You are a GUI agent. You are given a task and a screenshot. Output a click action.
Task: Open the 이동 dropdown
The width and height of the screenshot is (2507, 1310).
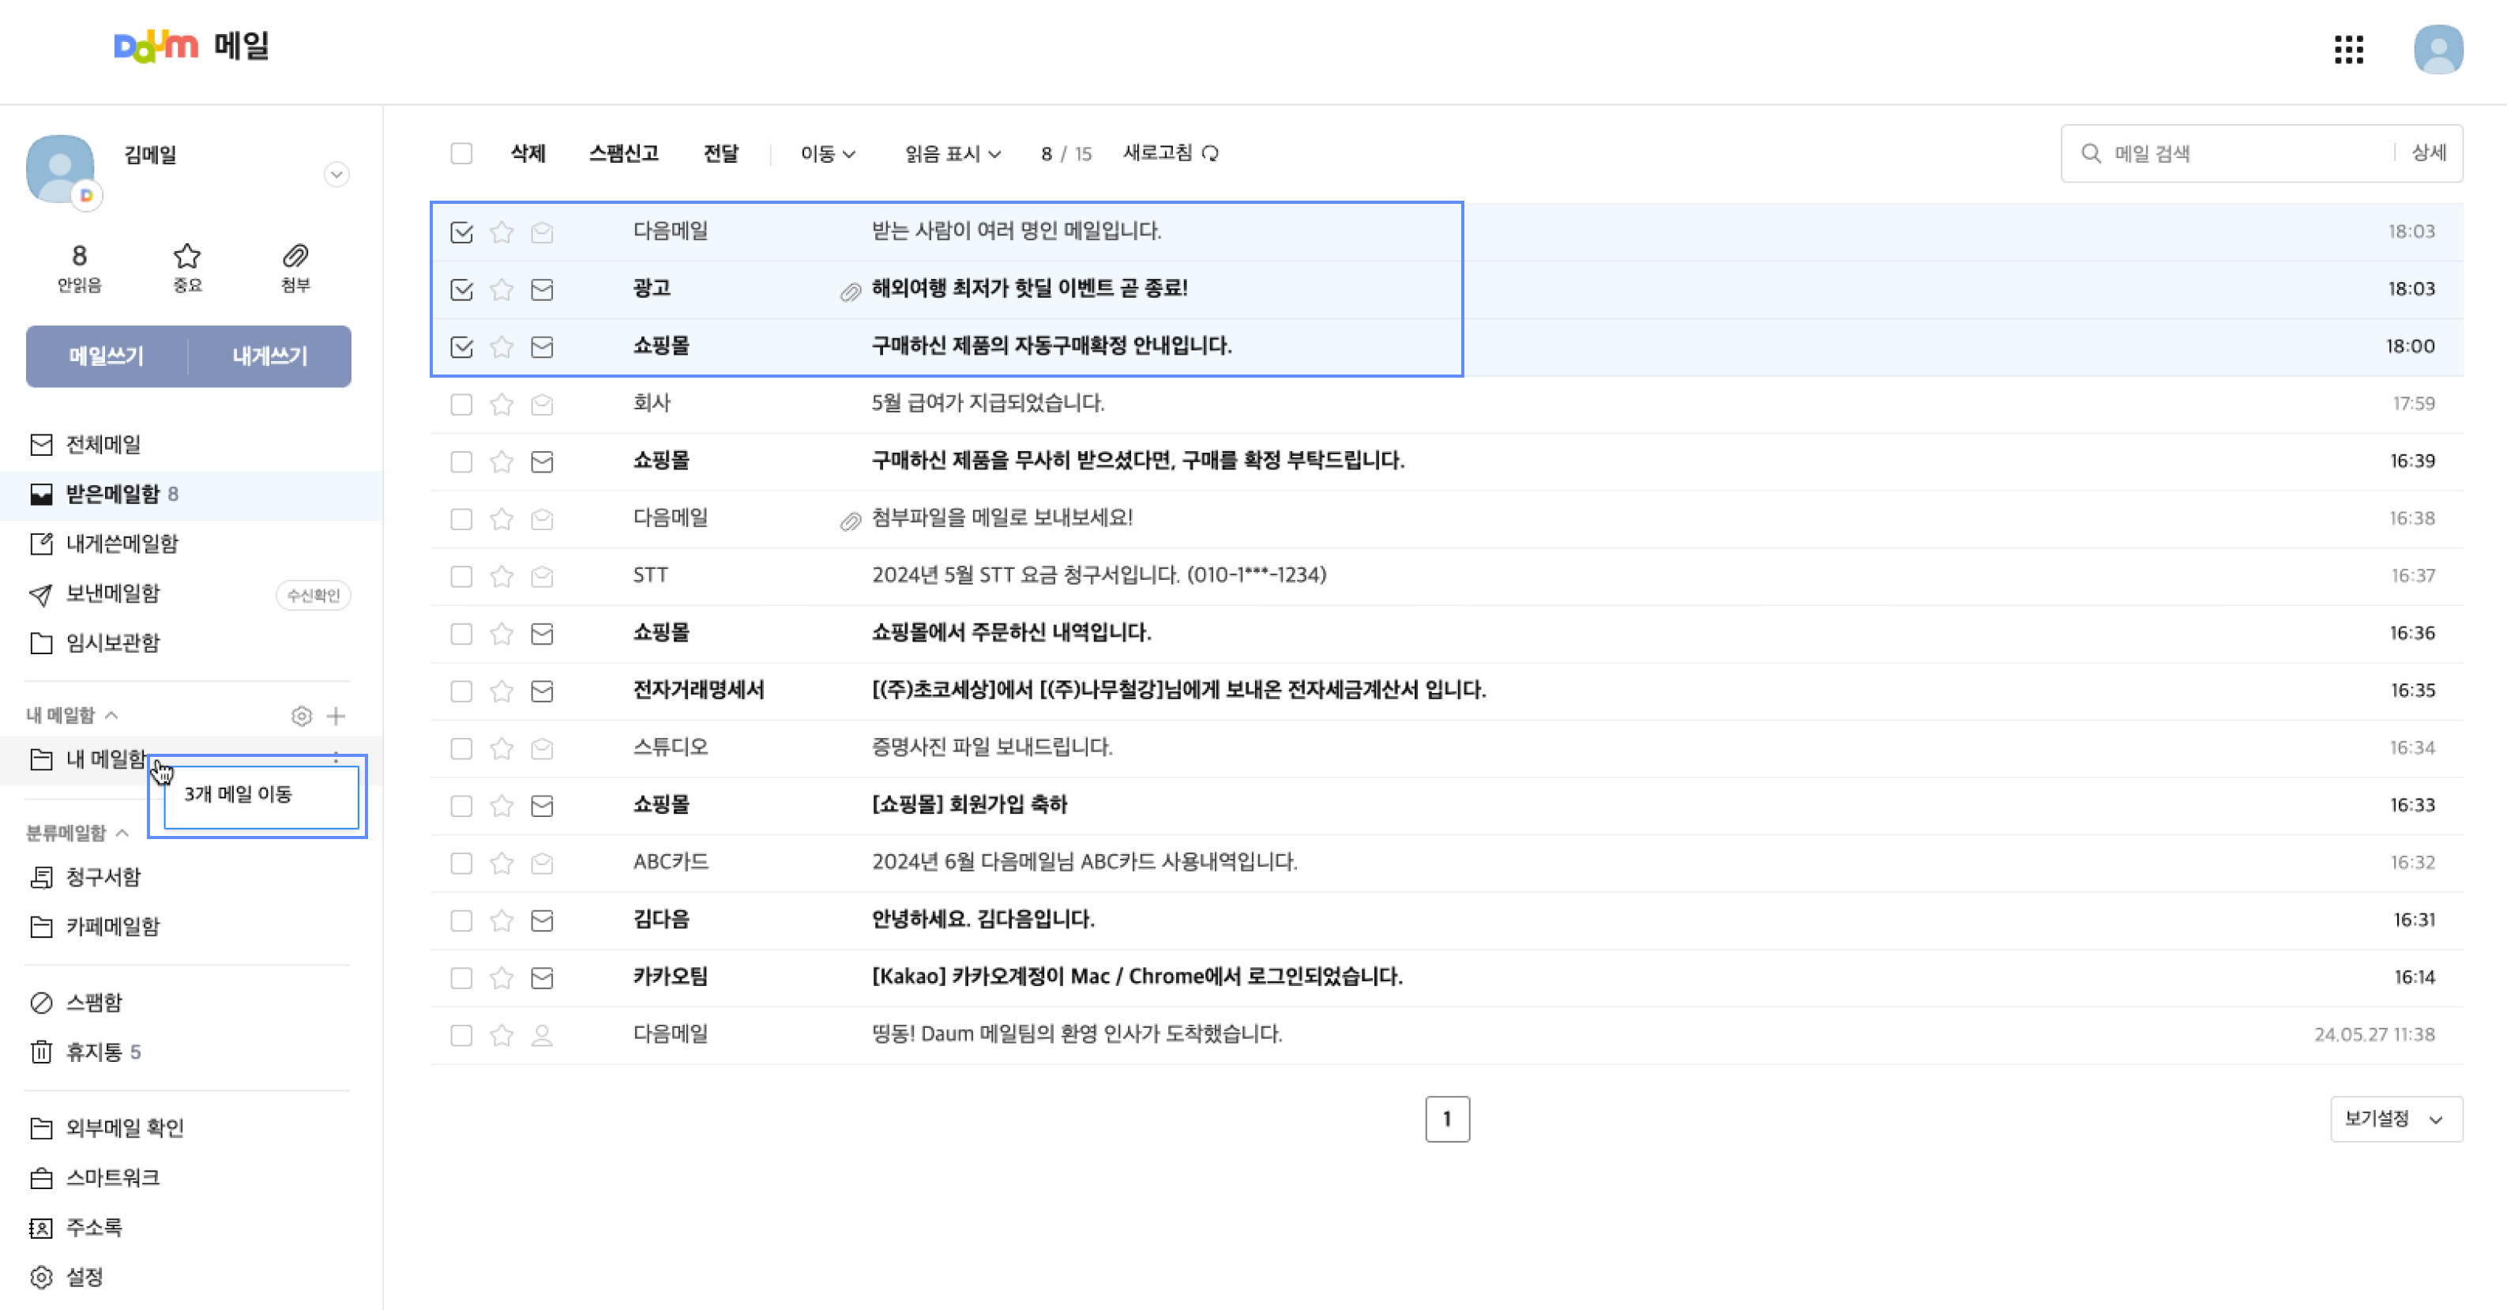825,152
